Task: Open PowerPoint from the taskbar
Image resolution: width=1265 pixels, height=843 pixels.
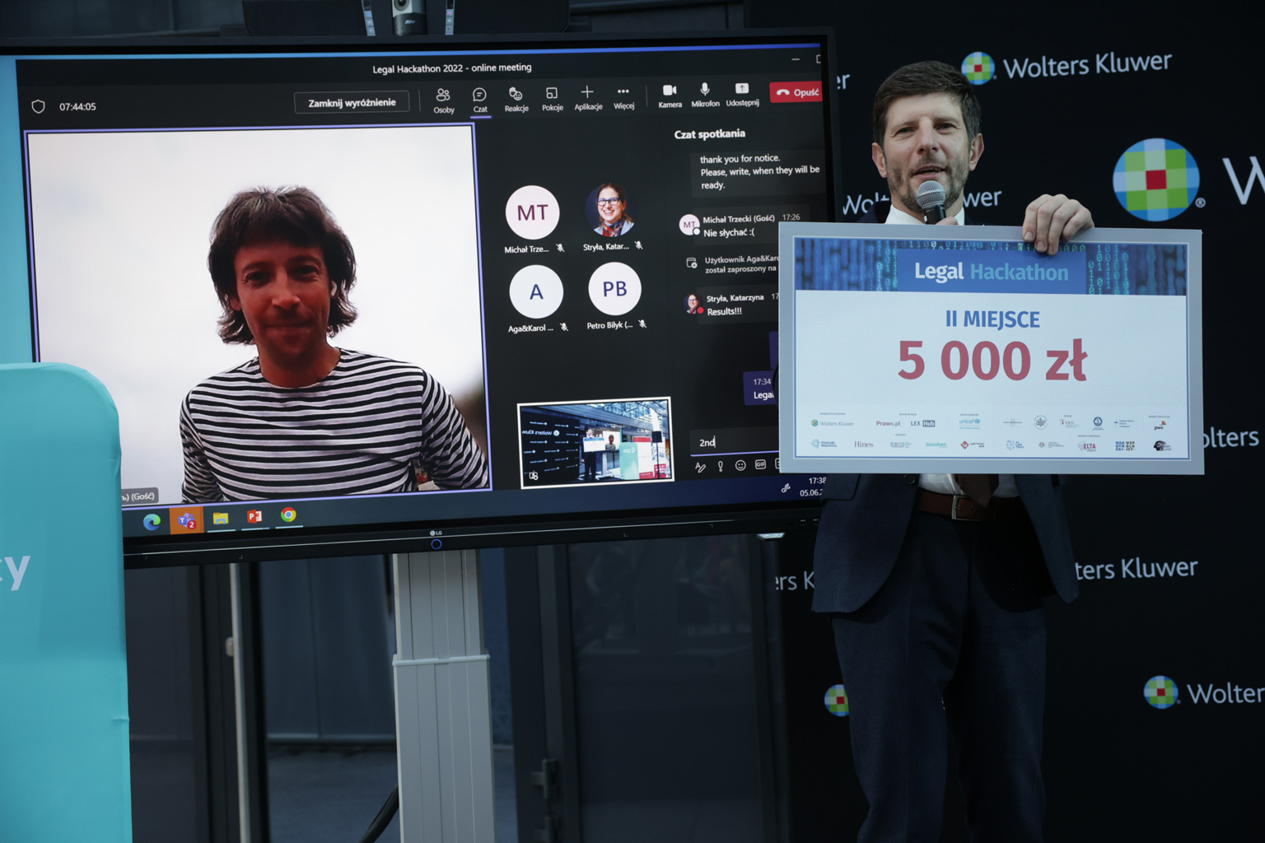Action: point(254,517)
